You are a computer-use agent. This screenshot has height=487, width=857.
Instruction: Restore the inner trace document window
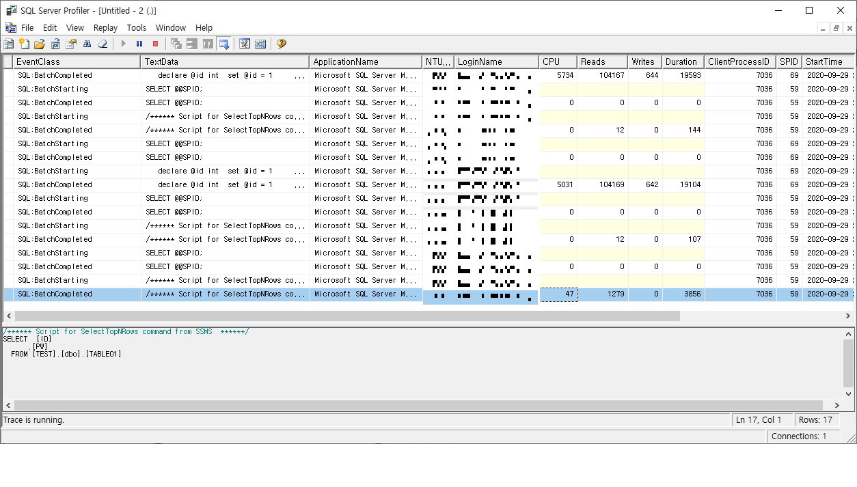(836, 28)
